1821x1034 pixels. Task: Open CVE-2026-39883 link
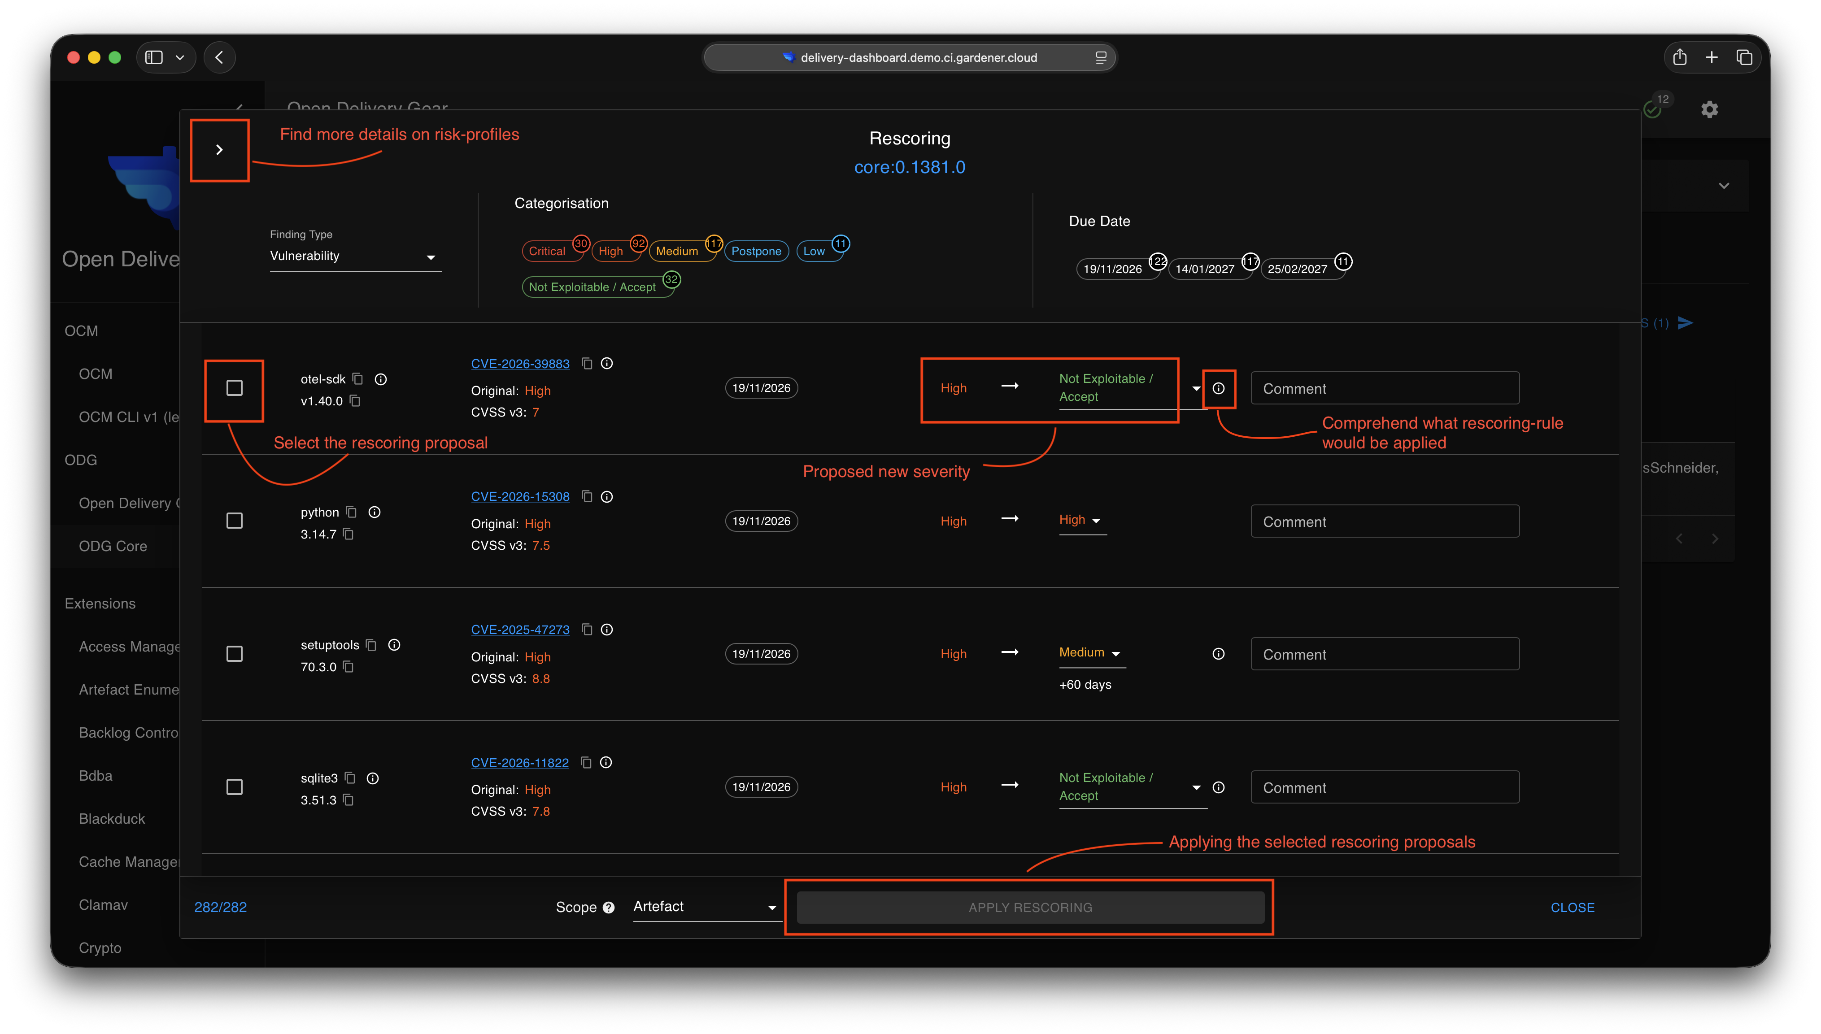coord(520,364)
